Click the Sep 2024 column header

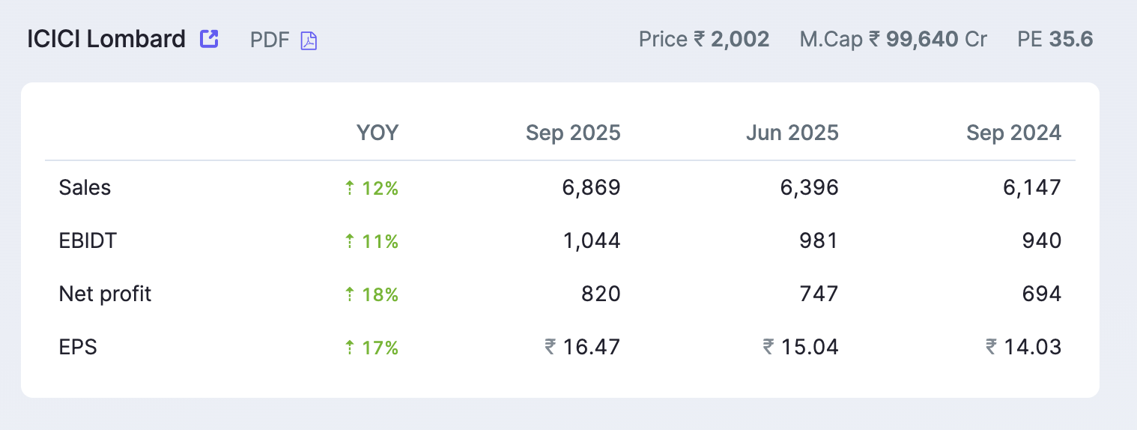point(1013,133)
